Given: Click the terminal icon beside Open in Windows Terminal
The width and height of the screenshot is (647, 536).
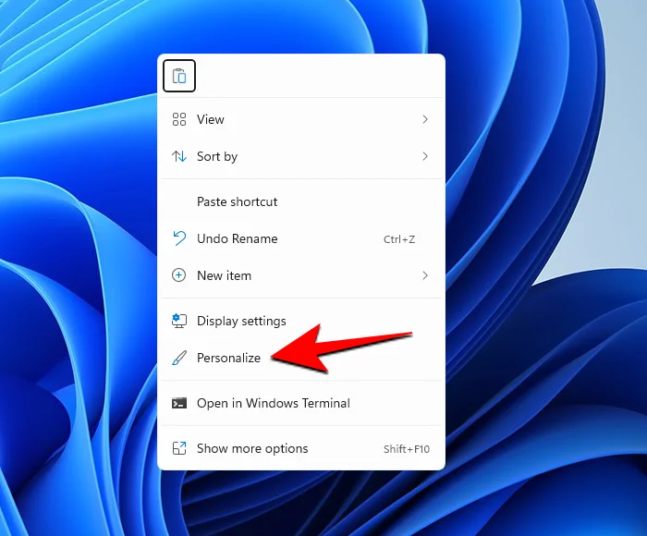Looking at the screenshot, I should pyautogui.click(x=179, y=403).
